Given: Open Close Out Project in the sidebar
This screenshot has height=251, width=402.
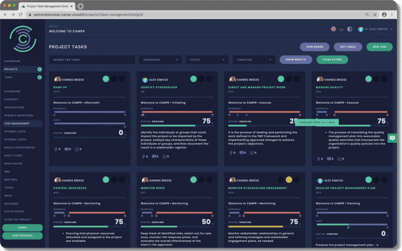Looking at the screenshot, I should [18, 220].
